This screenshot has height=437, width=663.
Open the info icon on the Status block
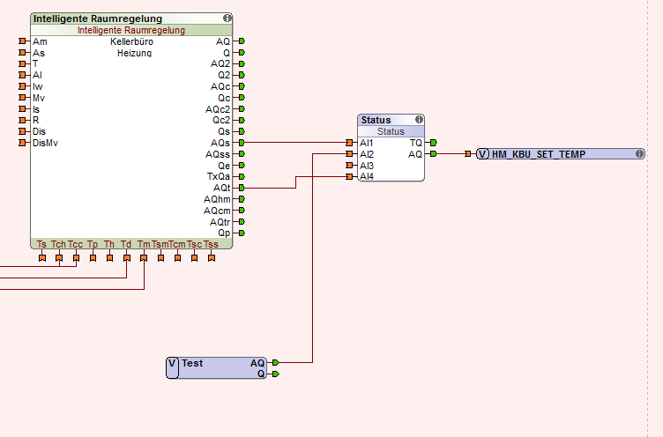(x=419, y=120)
